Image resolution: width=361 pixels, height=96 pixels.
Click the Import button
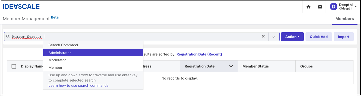[343, 37]
